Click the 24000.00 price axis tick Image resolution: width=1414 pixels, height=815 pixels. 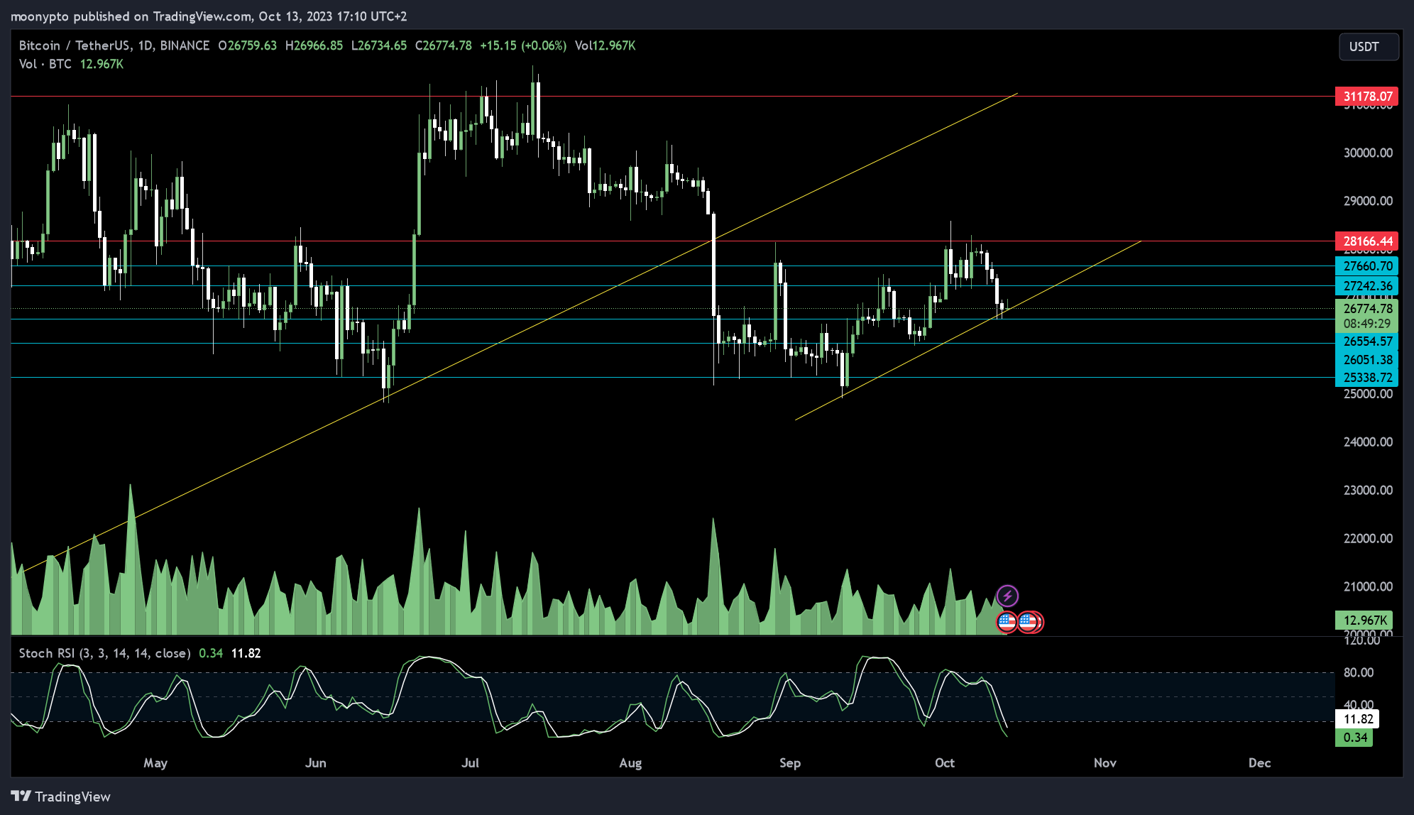point(1368,442)
